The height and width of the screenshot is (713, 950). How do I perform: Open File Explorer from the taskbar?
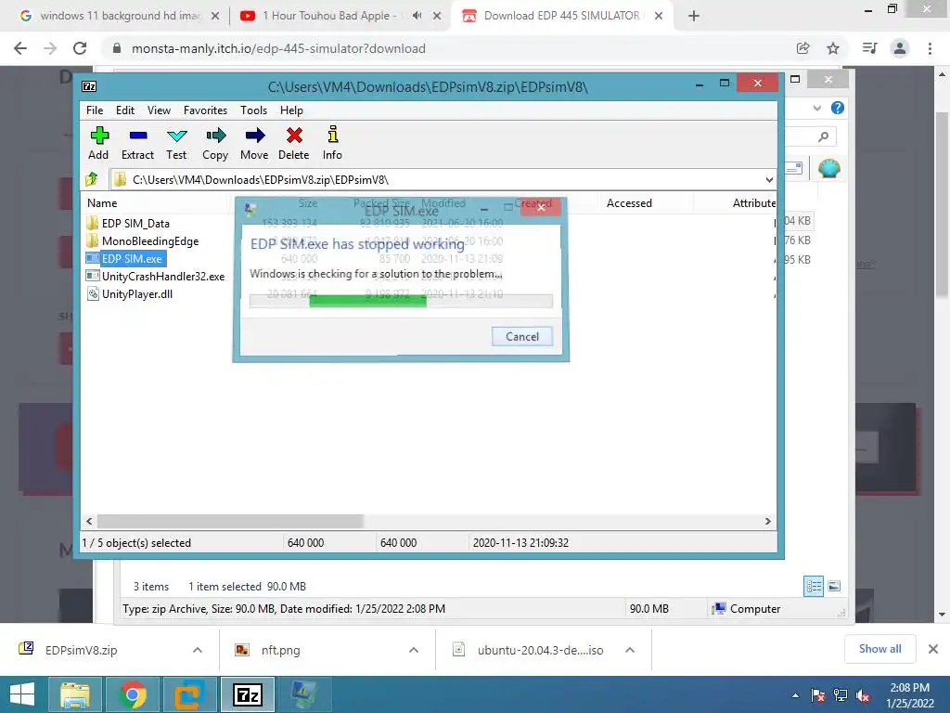tap(75, 694)
